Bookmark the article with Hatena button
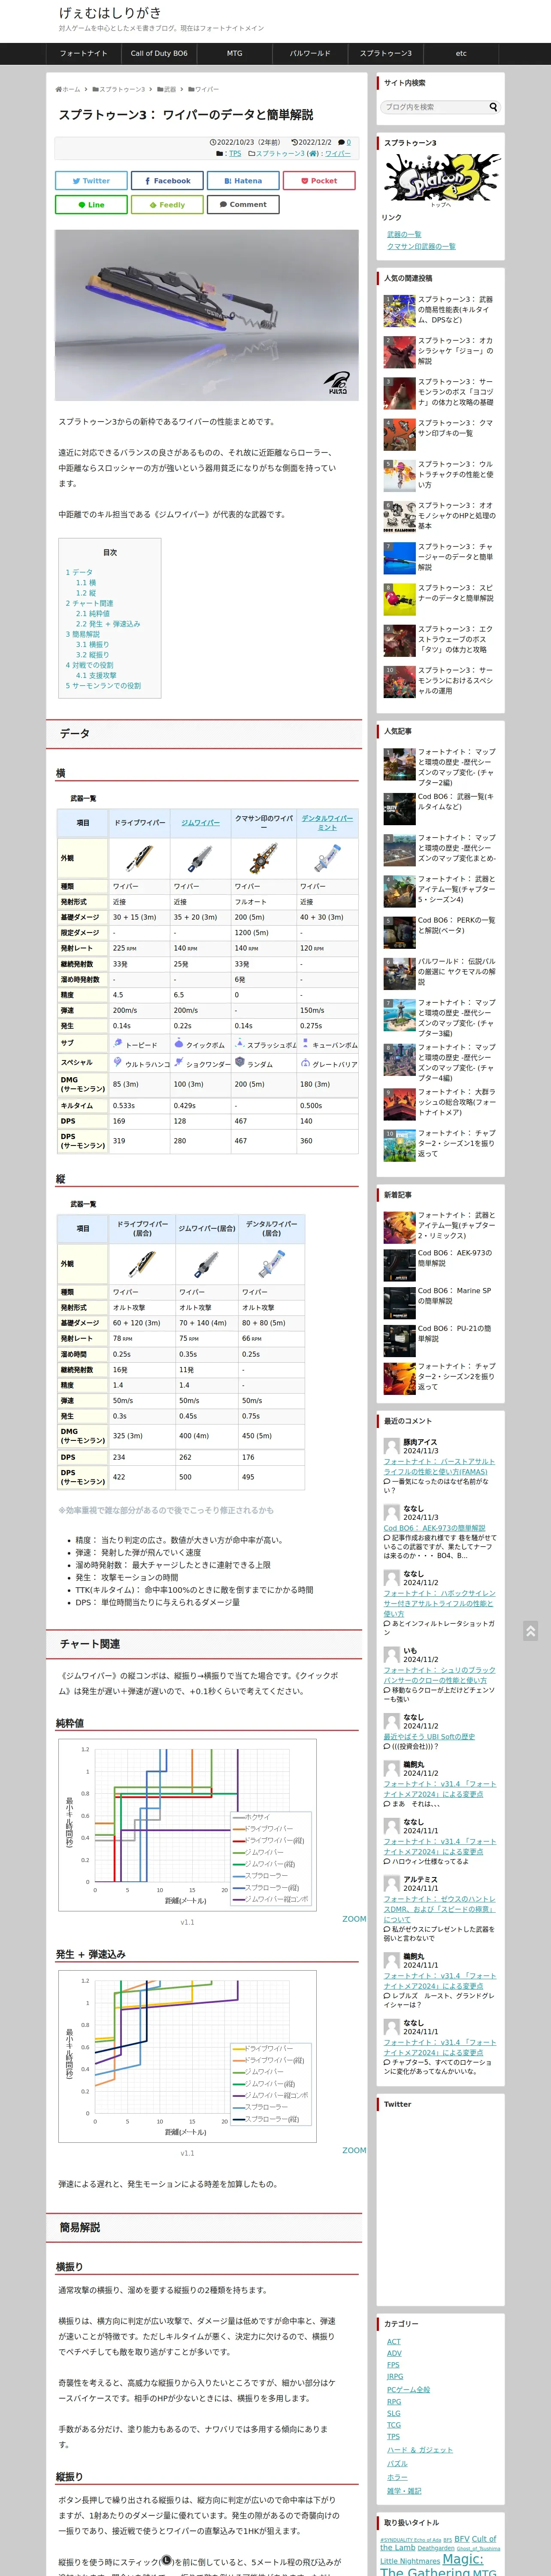Viewport: 551px width, 2576px height. click(x=243, y=181)
